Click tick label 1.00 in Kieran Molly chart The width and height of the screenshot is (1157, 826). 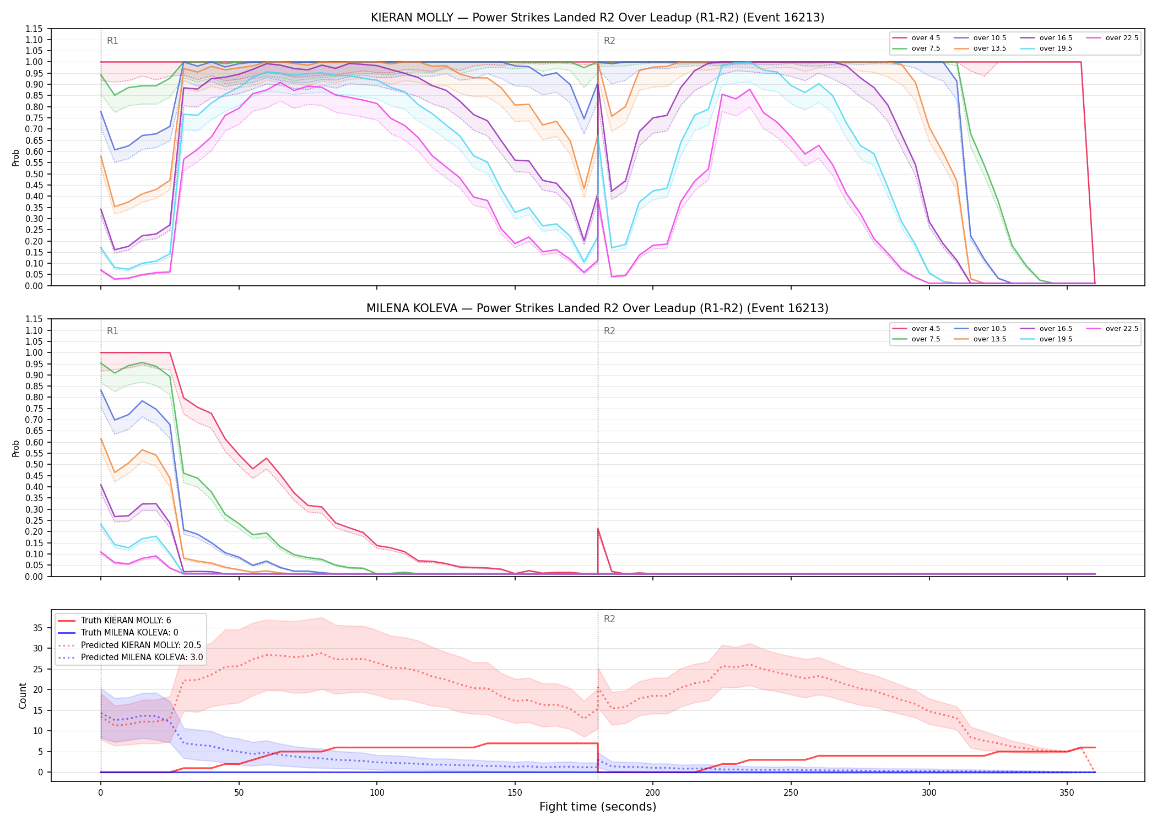click(x=34, y=62)
